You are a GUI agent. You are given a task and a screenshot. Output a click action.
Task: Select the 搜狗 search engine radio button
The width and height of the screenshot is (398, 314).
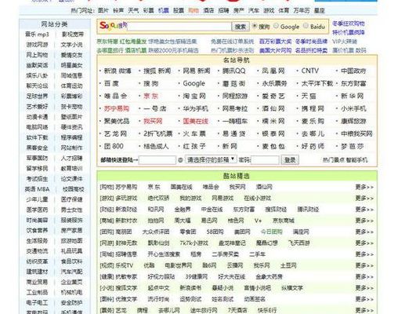255,26
